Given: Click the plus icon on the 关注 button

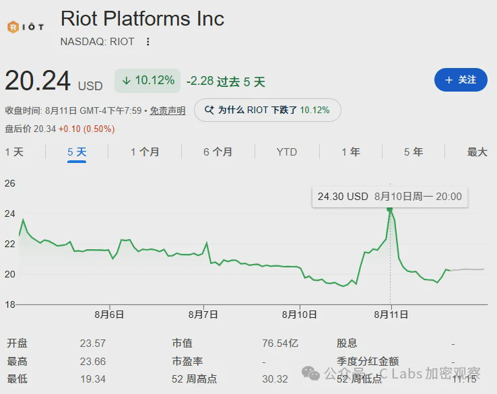Looking at the screenshot, I should tap(449, 80).
